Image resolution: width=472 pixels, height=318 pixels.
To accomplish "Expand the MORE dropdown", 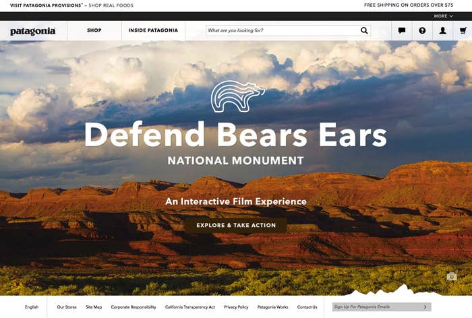I will pyautogui.click(x=443, y=16).
